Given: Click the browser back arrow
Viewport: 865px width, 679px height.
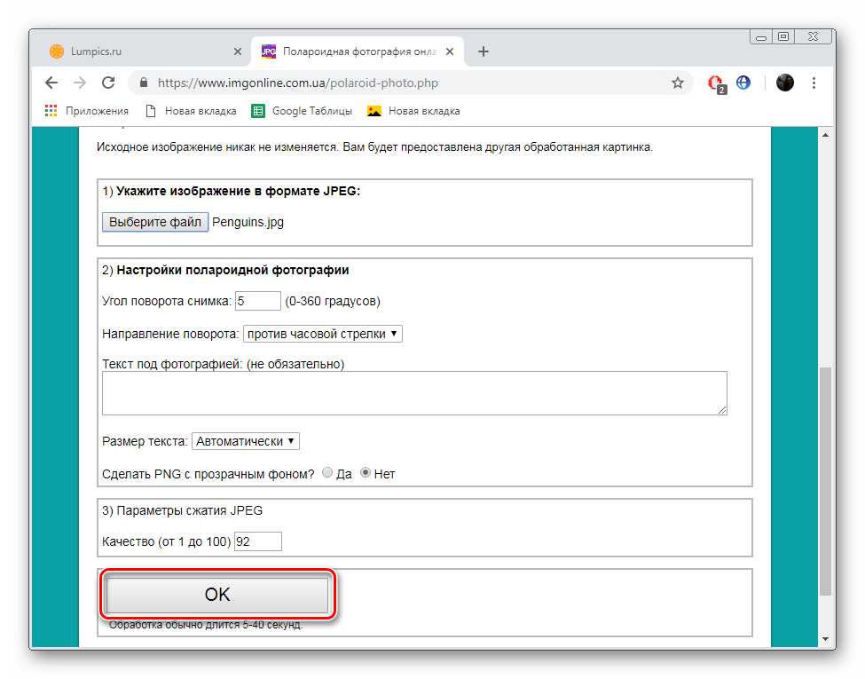Looking at the screenshot, I should click(x=51, y=83).
